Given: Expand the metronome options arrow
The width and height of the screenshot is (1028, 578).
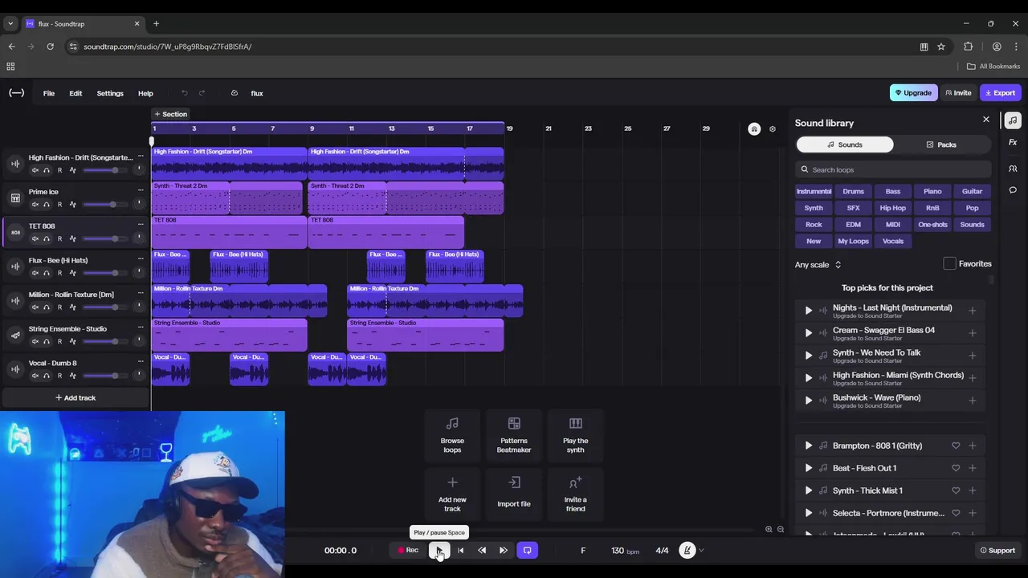Looking at the screenshot, I should pyautogui.click(x=701, y=551).
